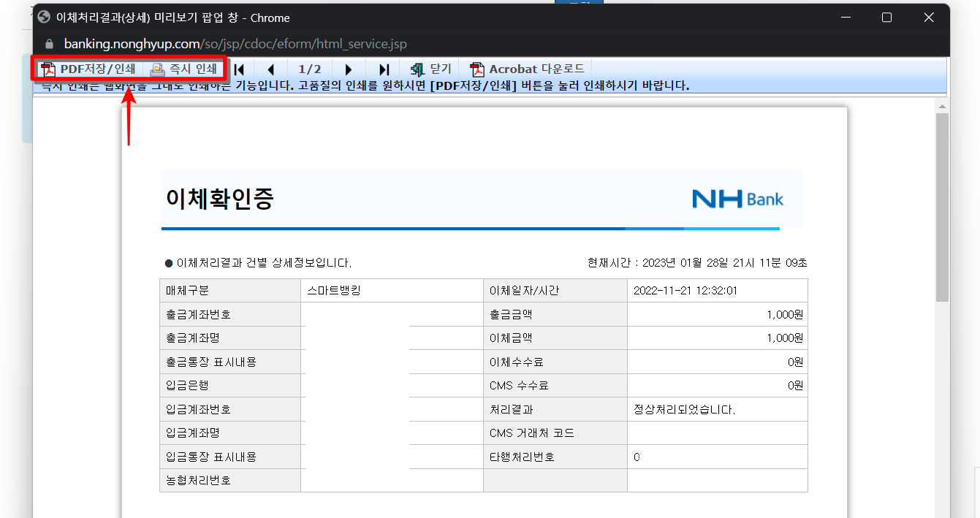Click the PDF save icon beside PDF저장/인쇄
980x518 pixels.
point(47,69)
